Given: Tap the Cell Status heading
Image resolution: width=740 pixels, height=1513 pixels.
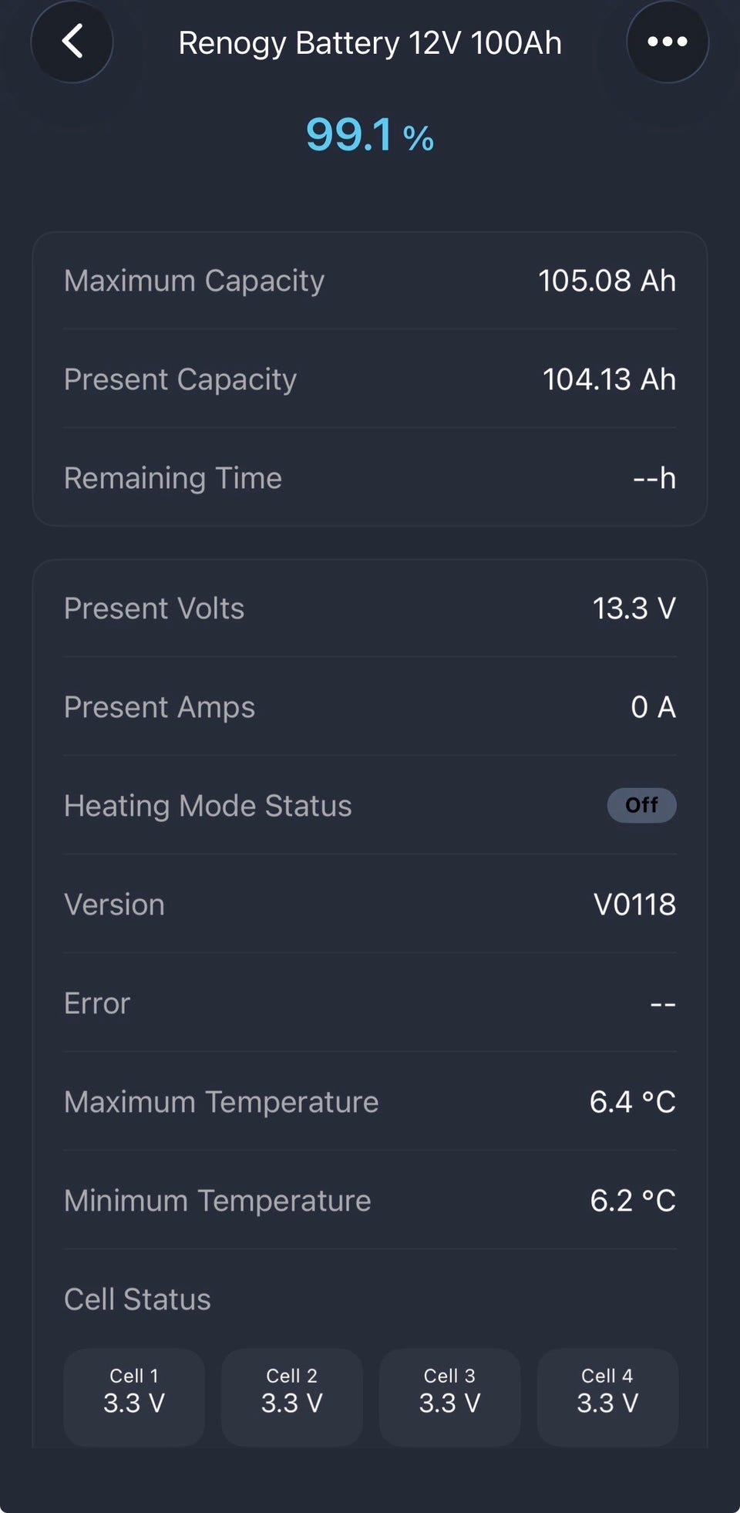Looking at the screenshot, I should click(137, 1299).
